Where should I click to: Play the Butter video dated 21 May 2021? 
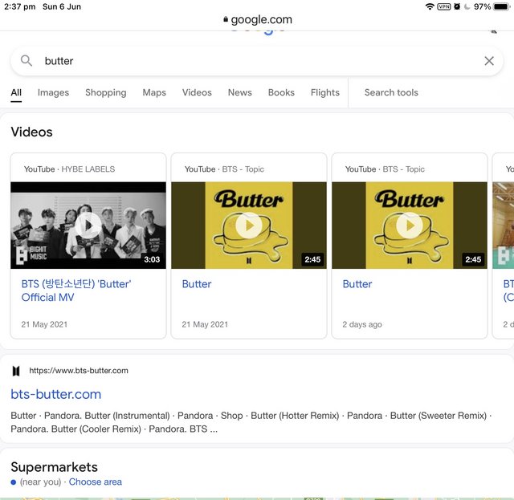pos(249,226)
